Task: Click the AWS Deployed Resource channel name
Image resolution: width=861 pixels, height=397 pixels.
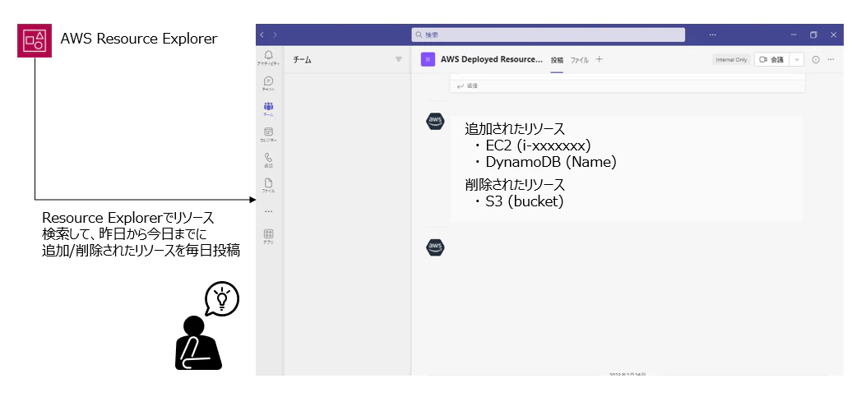Action: 492,59
